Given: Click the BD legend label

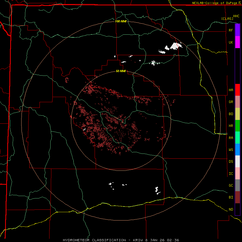Looking at the screenshot, I should (x=231, y=114).
